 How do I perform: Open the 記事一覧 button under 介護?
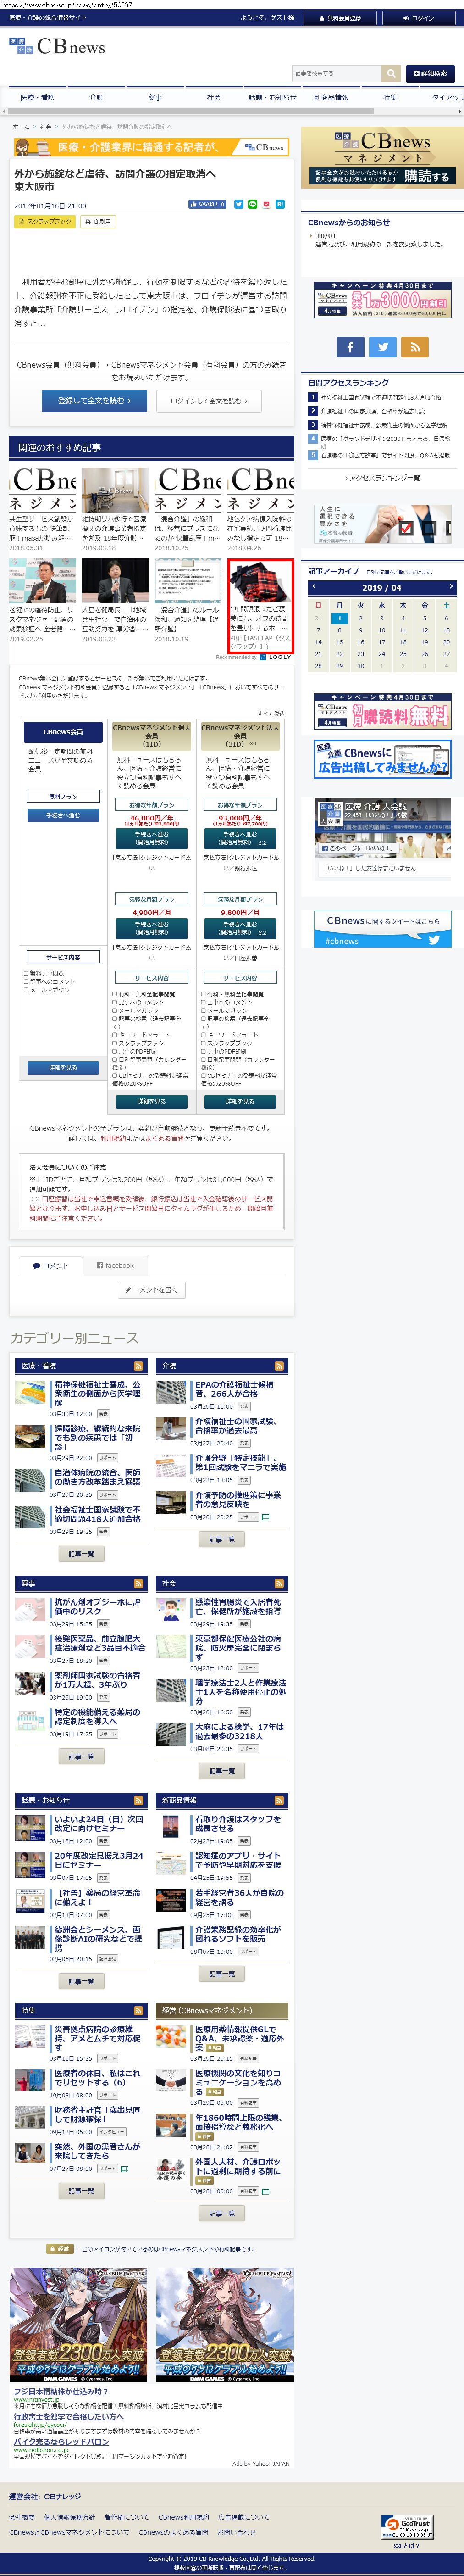point(221,1539)
